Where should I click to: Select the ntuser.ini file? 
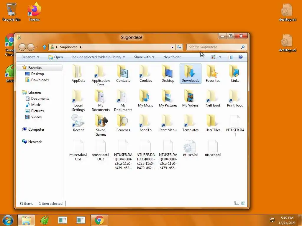(190, 148)
